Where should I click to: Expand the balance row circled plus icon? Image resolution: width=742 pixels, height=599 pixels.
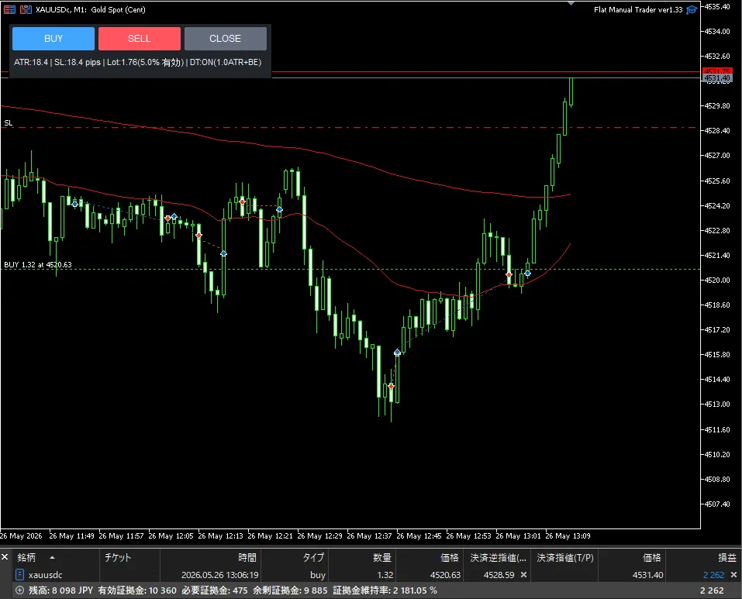click(x=20, y=590)
